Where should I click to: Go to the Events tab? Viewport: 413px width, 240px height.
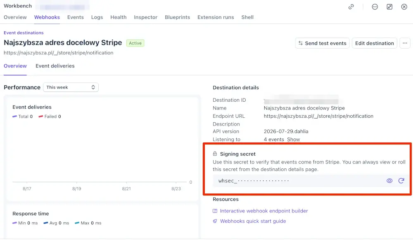pyautogui.click(x=75, y=17)
